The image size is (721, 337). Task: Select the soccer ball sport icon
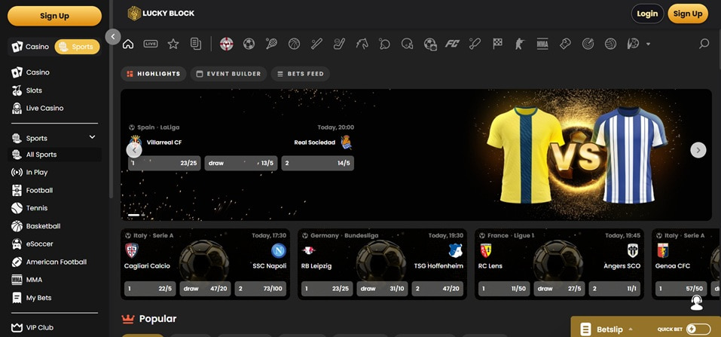click(249, 44)
